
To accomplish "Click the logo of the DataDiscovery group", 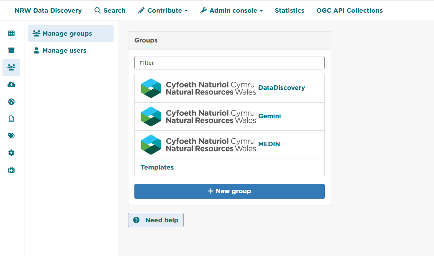I will [198, 88].
